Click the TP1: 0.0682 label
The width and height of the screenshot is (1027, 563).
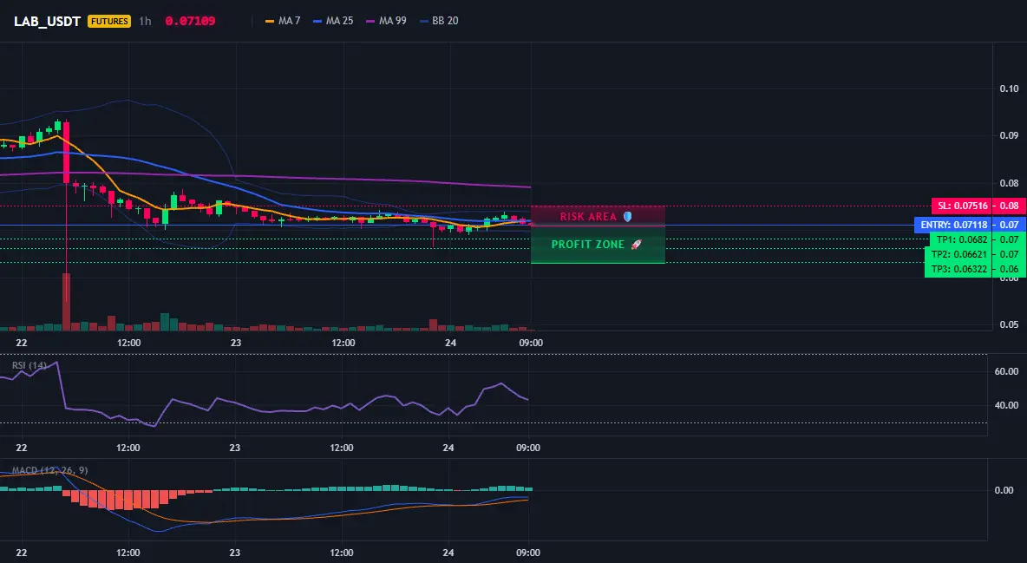click(x=961, y=240)
